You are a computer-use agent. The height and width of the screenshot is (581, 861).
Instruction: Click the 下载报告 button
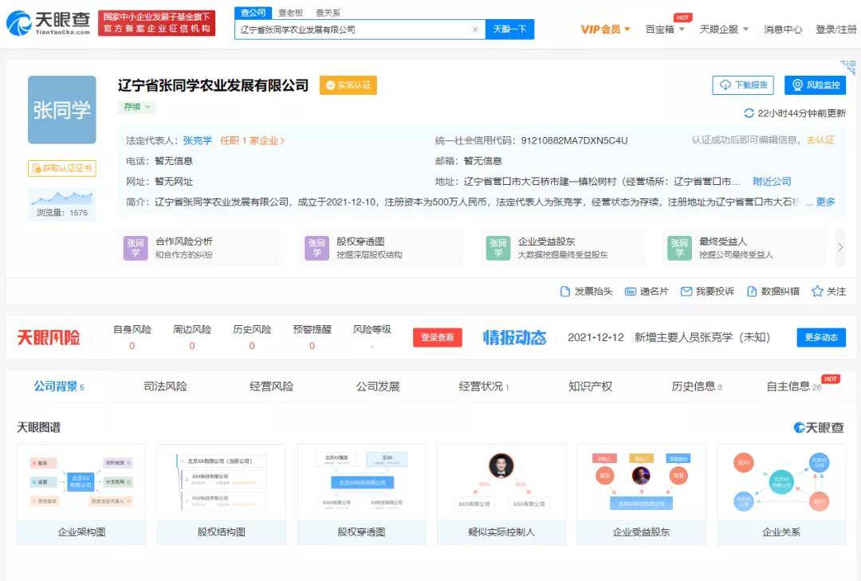coord(743,85)
